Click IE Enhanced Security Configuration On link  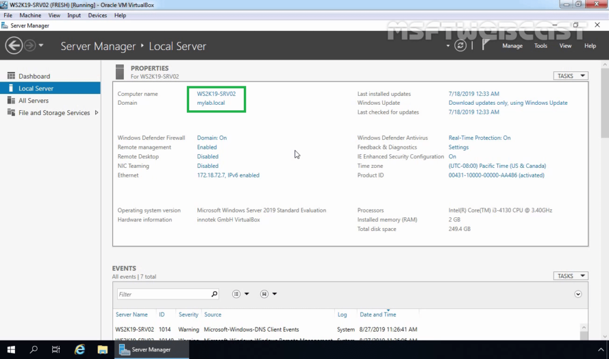(452, 157)
